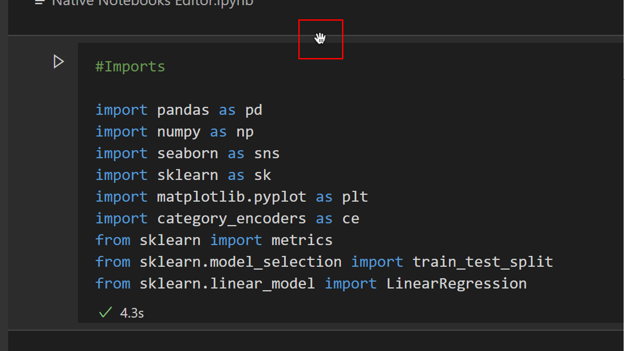Click the highlighted cell drag handle region

coord(320,39)
